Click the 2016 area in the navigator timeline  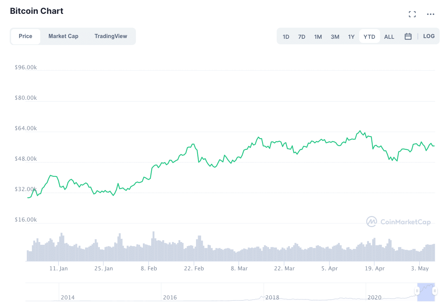(x=170, y=297)
